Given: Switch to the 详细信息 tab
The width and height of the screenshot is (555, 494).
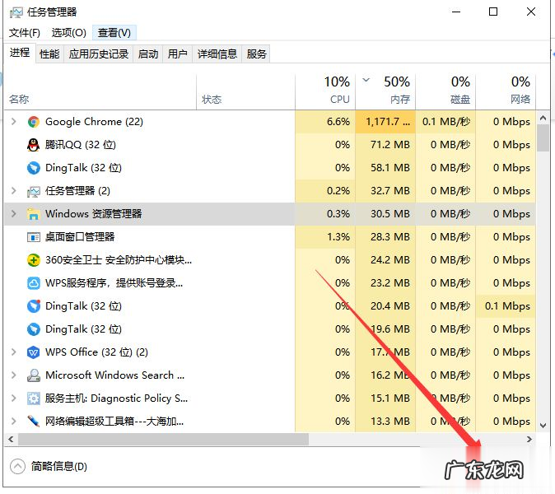Looking at the screenshot, I should [217, 54].
